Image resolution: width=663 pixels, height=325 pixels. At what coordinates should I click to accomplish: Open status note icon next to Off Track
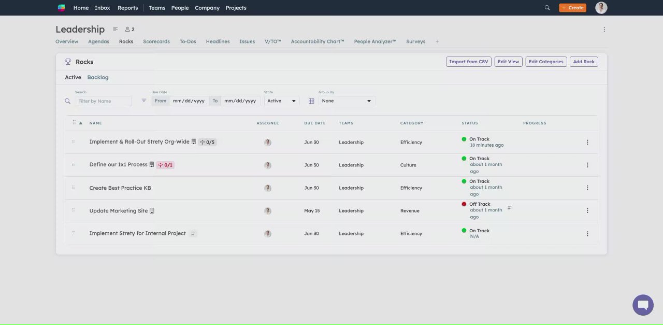pyautogui.click(x=509, y=207)
